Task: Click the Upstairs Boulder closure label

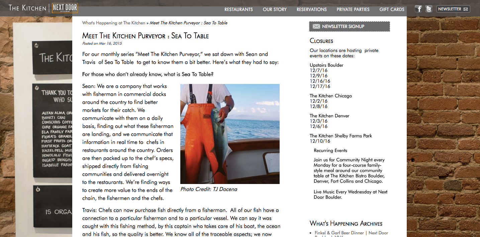Action: click(326, 65)
